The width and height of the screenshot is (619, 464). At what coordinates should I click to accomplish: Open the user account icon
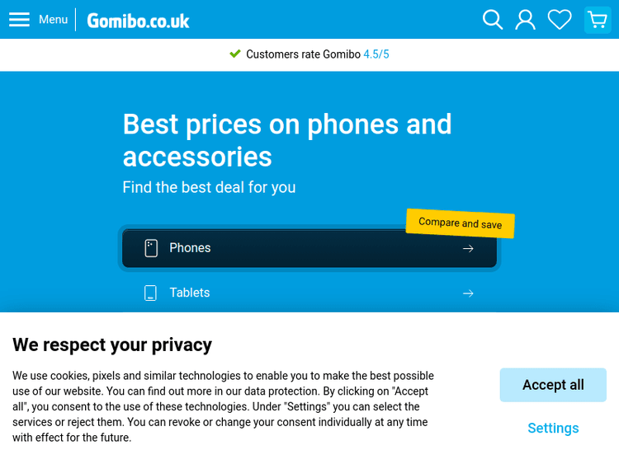(x=526, y=20)
